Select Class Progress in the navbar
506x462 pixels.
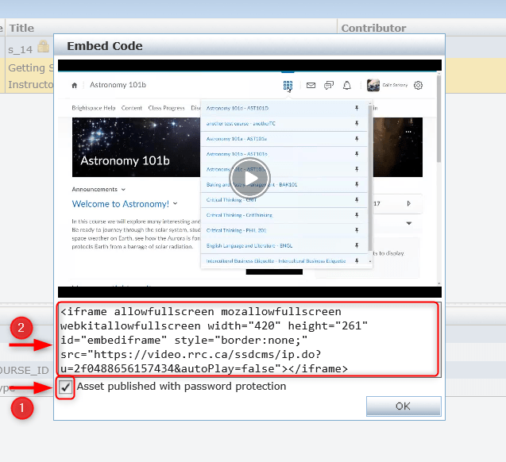pyautogui.click(x=166, y=107)
